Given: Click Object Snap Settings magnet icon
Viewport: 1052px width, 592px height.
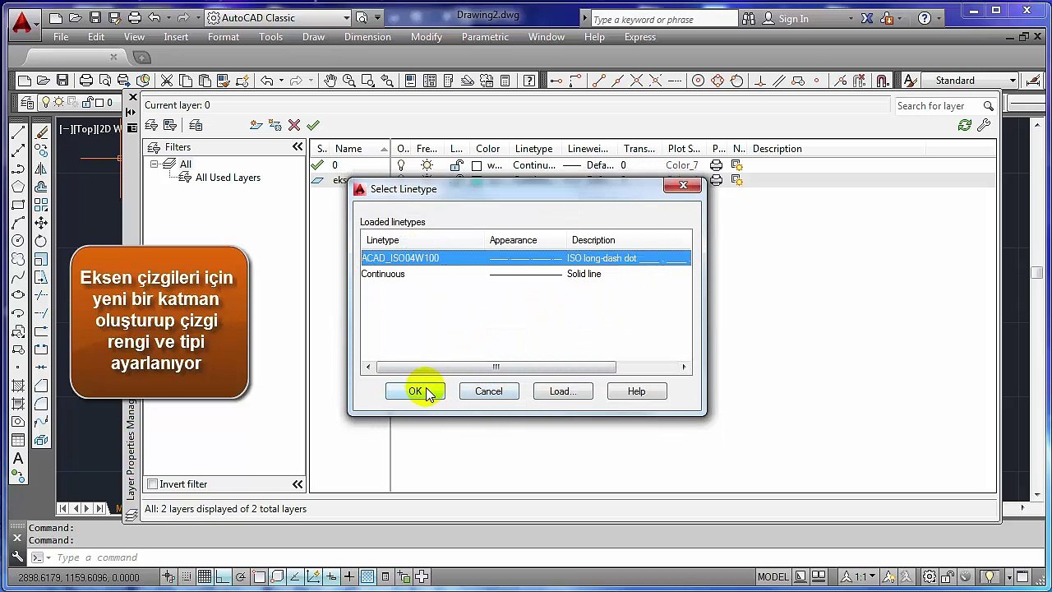Looking at the screenshot, I should (882, 81).
